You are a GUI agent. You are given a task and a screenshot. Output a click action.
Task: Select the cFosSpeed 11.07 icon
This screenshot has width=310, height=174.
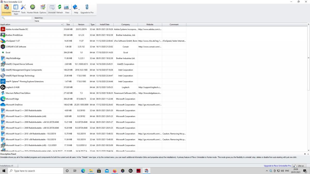point(3,41)
